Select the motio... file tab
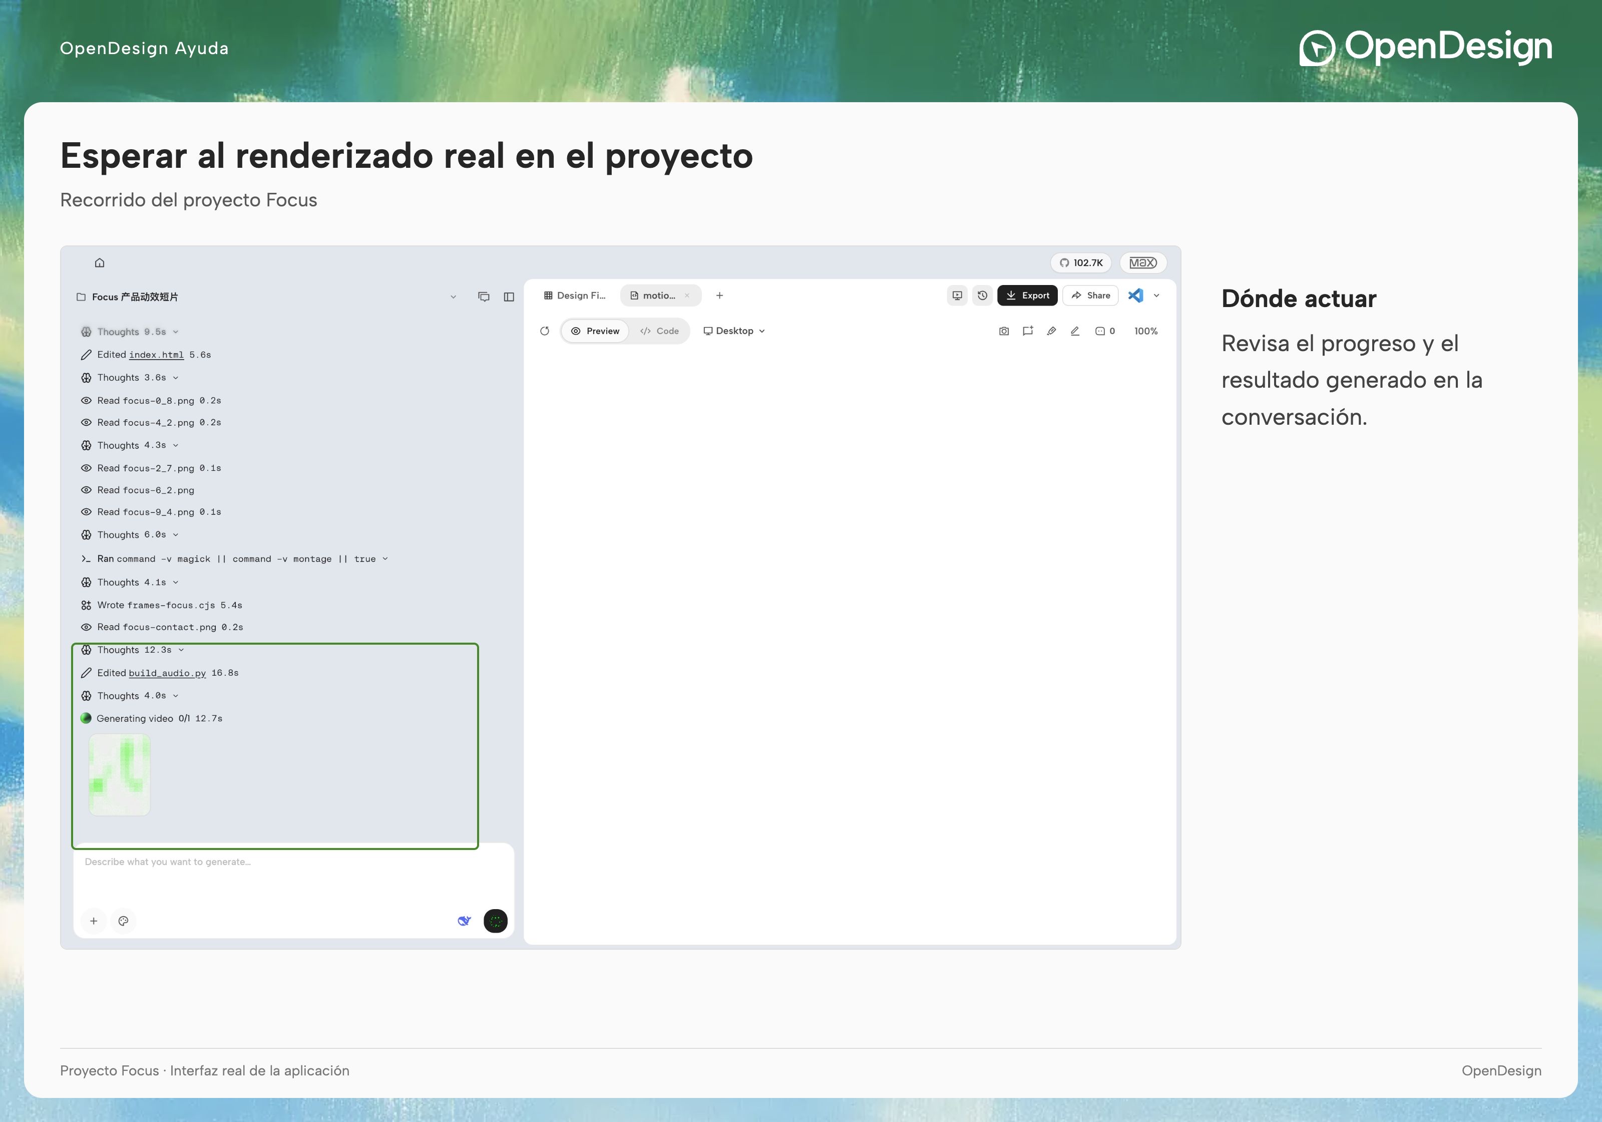Screen dimensions: 1602x1122 (x=654, y=296)
